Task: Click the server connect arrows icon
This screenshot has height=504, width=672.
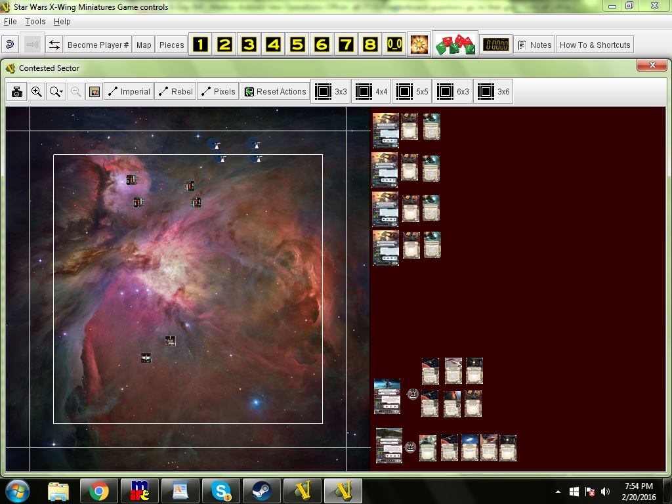Action: tap(54, 45)
